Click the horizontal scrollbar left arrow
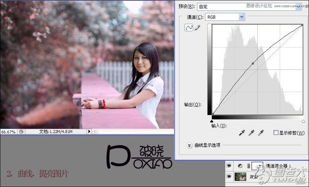Viewport: 309px width, 187px height. [x=95, y=132]
